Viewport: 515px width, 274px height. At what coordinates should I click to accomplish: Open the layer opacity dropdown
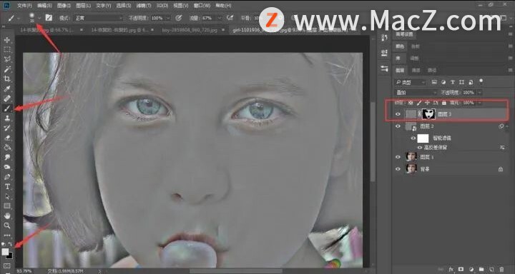pyautogui.click(x=479, y=93)
